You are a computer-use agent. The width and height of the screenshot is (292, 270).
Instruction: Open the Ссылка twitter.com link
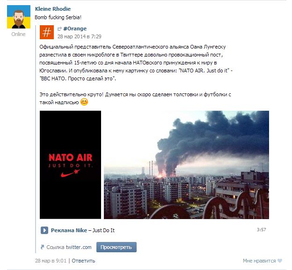click(69, 247)
